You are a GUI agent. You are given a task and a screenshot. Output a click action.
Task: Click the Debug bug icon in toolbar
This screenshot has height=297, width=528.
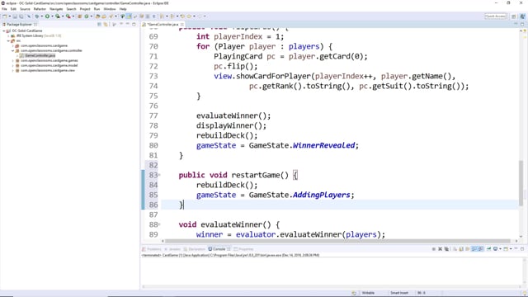coord(37,16)
